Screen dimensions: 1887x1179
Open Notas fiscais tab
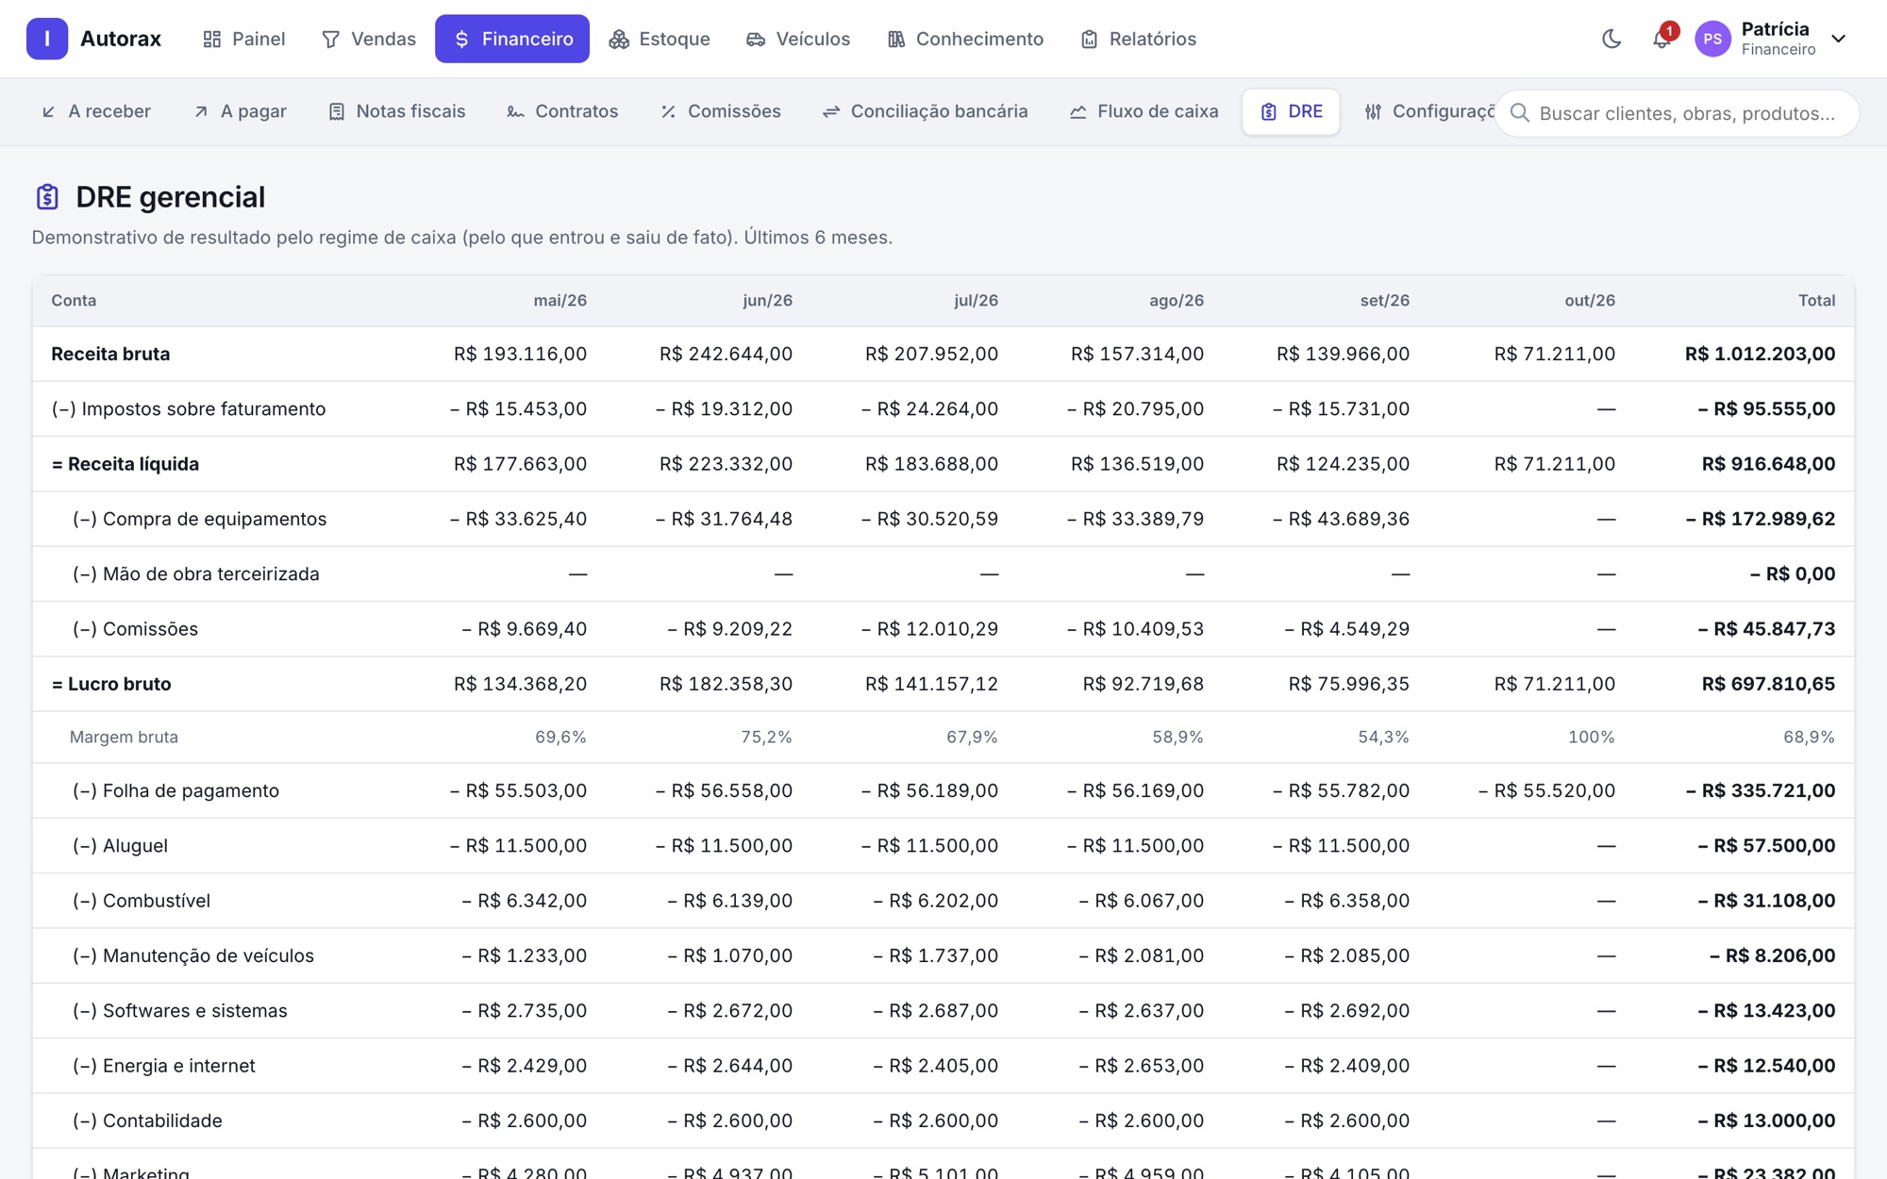pos(396,111)
